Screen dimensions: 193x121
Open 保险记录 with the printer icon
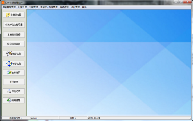coord(14,91)
